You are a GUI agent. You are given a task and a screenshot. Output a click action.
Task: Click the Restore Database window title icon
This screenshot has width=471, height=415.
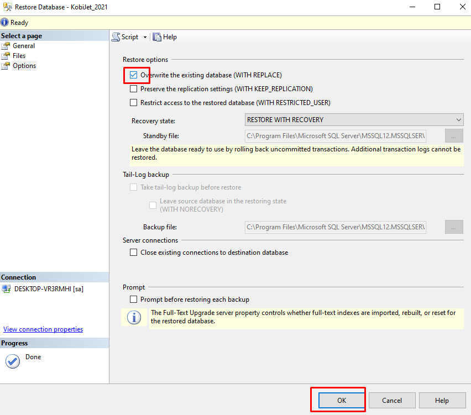tap(8, 7)
